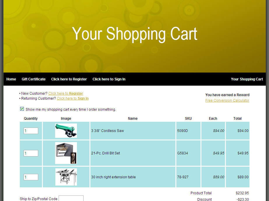The image size is (269, 201).
Task: Click the Ship to Zip/Postal Code field
Action: 71,198
